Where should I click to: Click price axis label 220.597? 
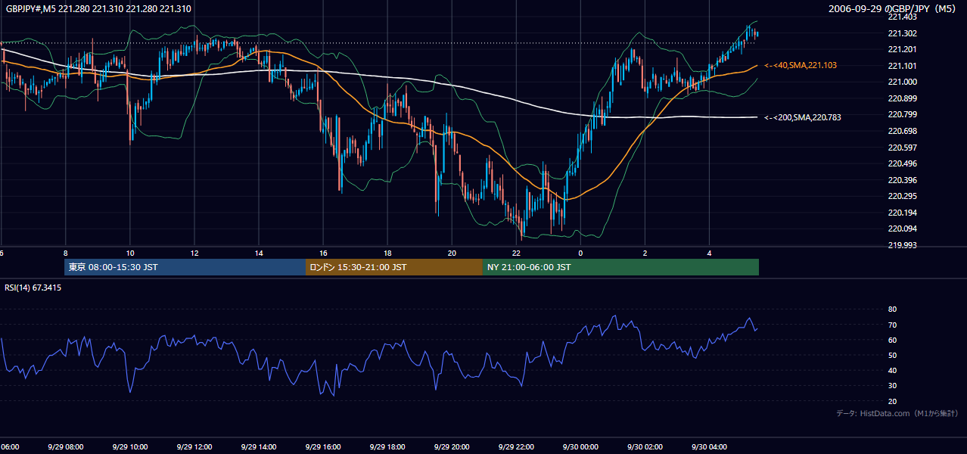point(902,148)
